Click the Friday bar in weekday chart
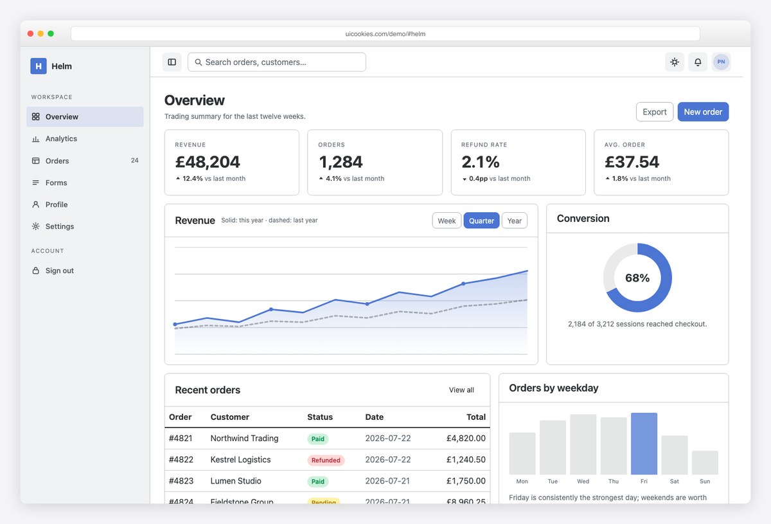The width and height of the screenshot is (771, 524). 644,444
